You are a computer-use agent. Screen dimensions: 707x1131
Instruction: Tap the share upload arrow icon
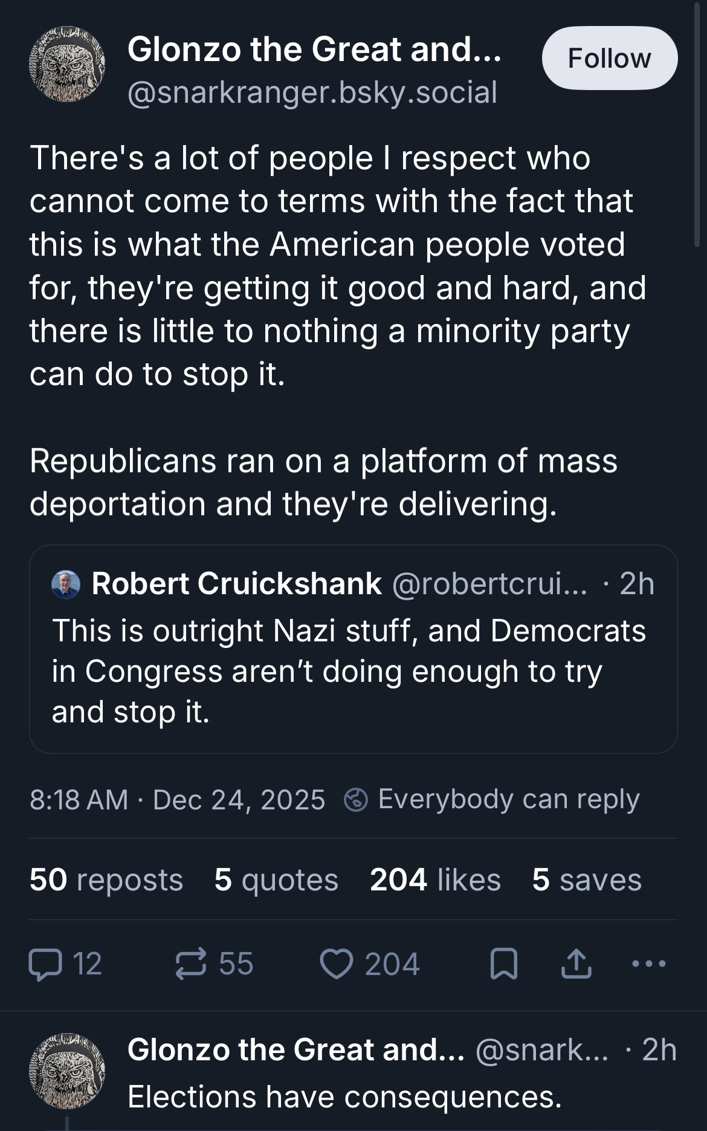(x=576, y=964)
